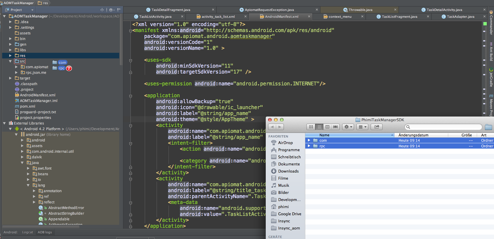Viewport: 494px width, 239px height.
Task: Switch Finder to list view
Action: coord(319,127)
